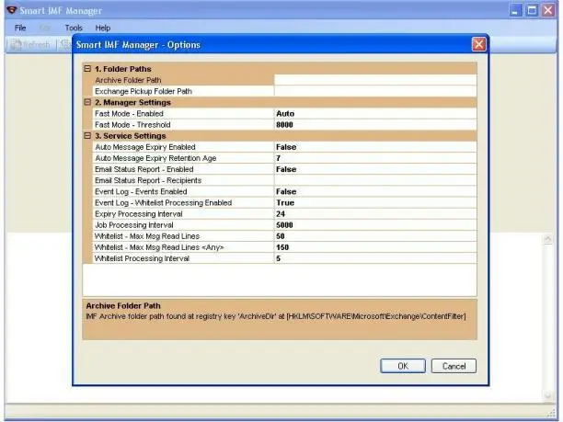Screen dimensions: 563x422
Task: Edit the Fast Mode - Threshold value 8000
Action: pos(375,124)
